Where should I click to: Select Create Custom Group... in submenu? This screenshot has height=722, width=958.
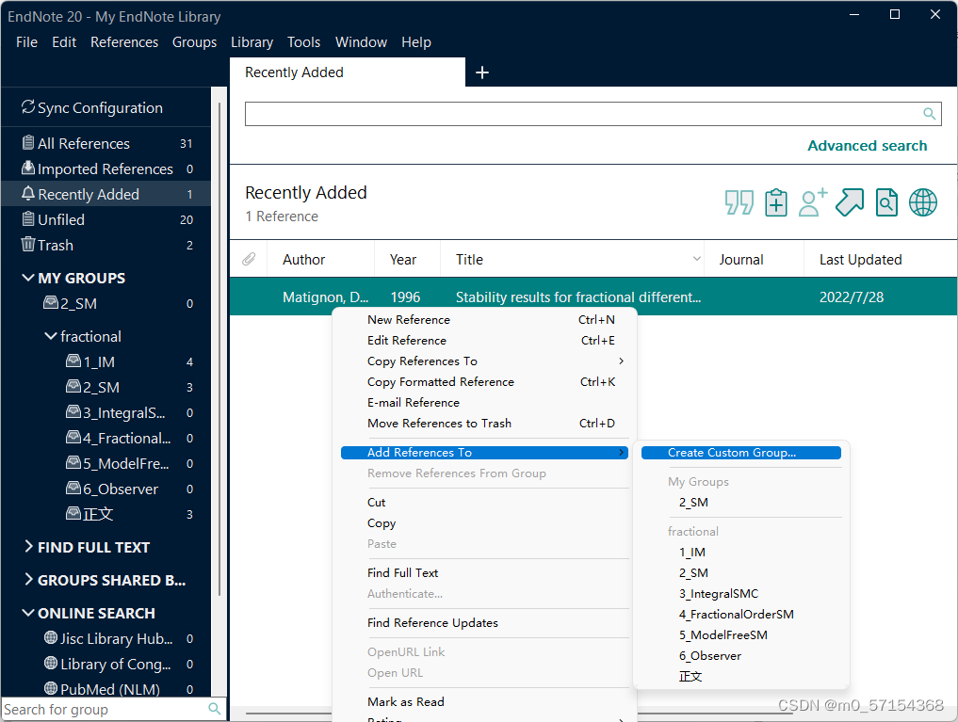coord(741,453)
